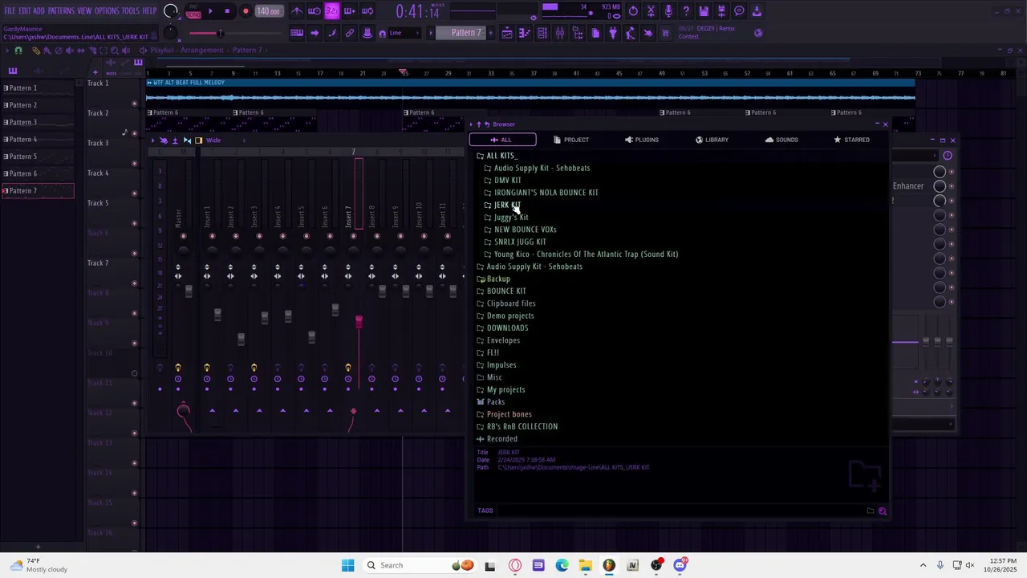Screen dimensions: 1027x578
Task: Toggle typing keyboard to piano
Action: [x=297, y=33]
